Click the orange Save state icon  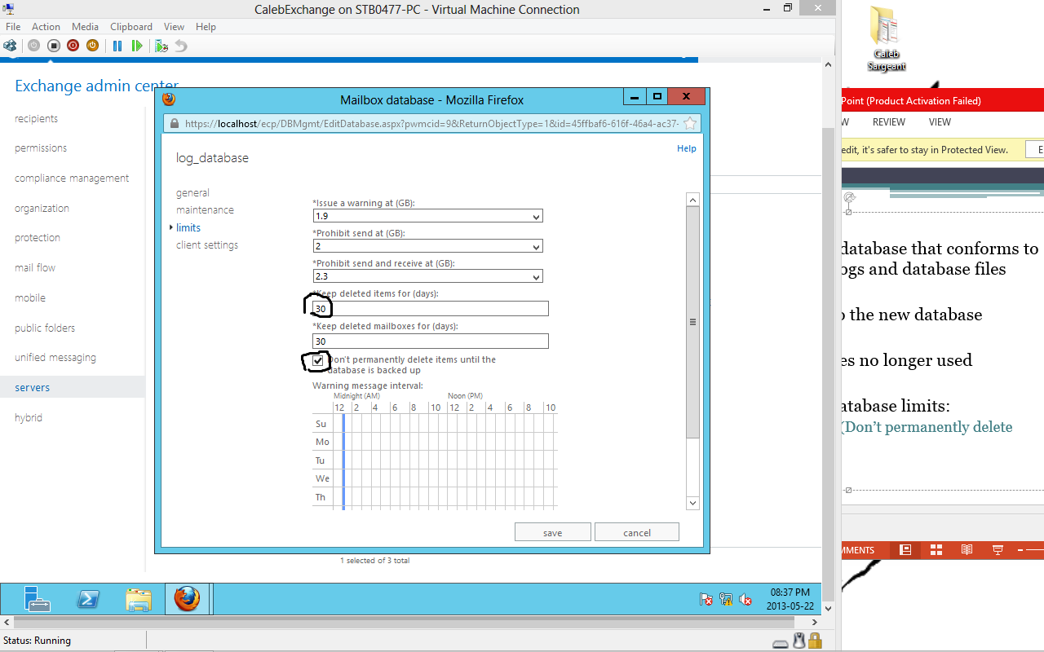click(x=92, y=46)
